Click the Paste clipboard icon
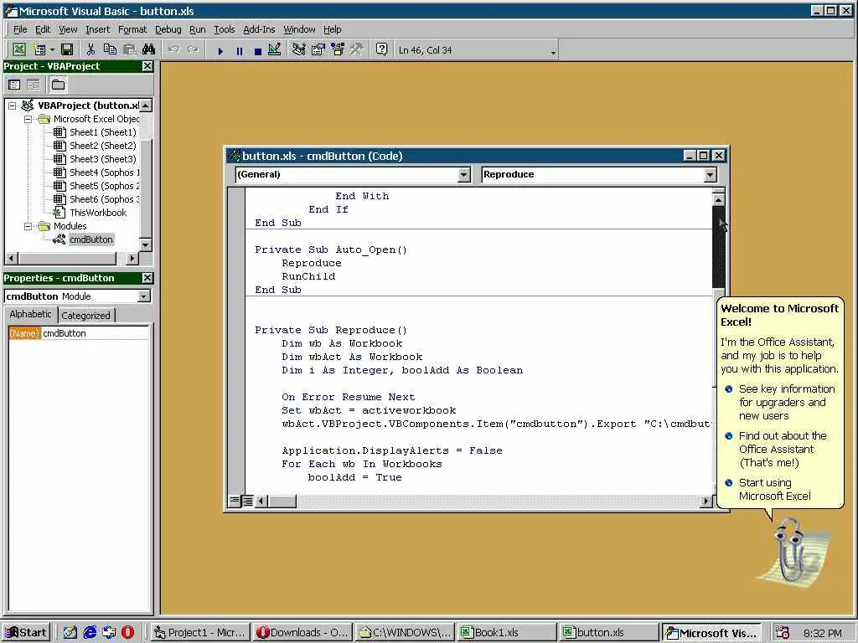The image size is (858, 643). tap(130, 49)
